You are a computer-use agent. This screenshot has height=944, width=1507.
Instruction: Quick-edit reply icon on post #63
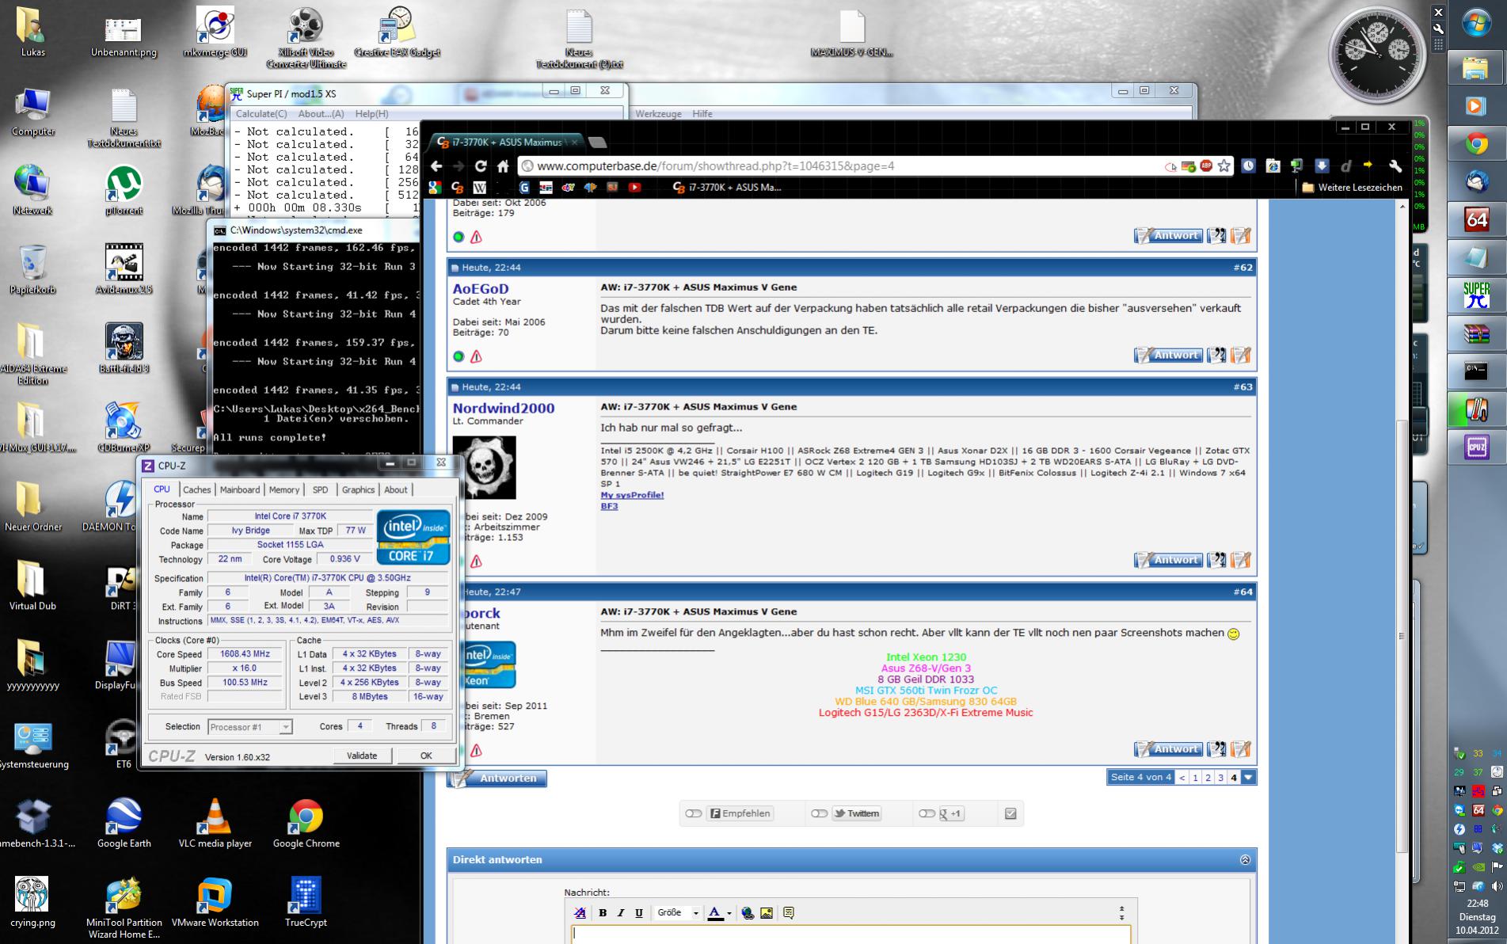[1241, 560]
